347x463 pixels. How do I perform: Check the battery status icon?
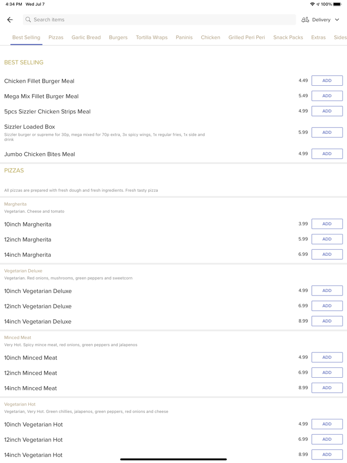337,4
